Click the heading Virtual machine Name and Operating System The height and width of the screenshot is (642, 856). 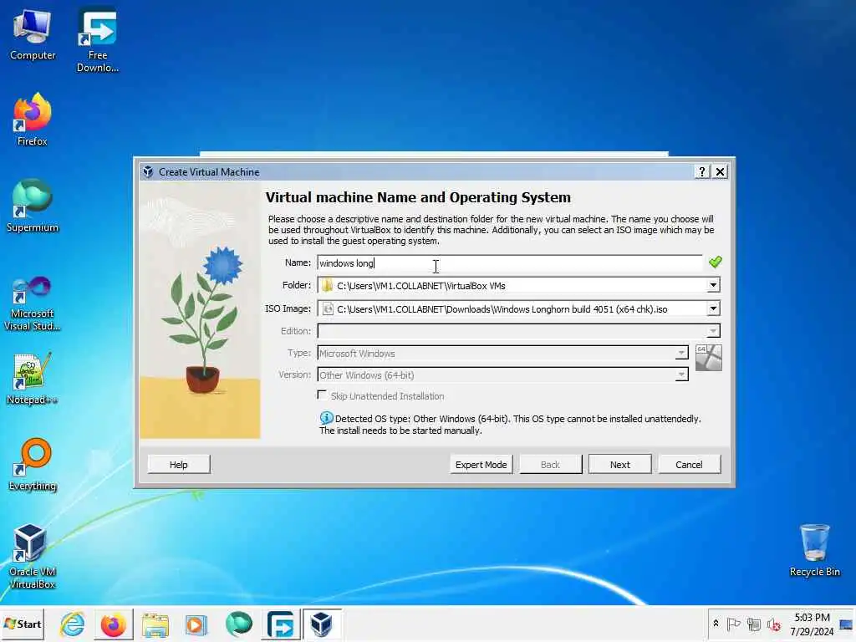(418, 197)
